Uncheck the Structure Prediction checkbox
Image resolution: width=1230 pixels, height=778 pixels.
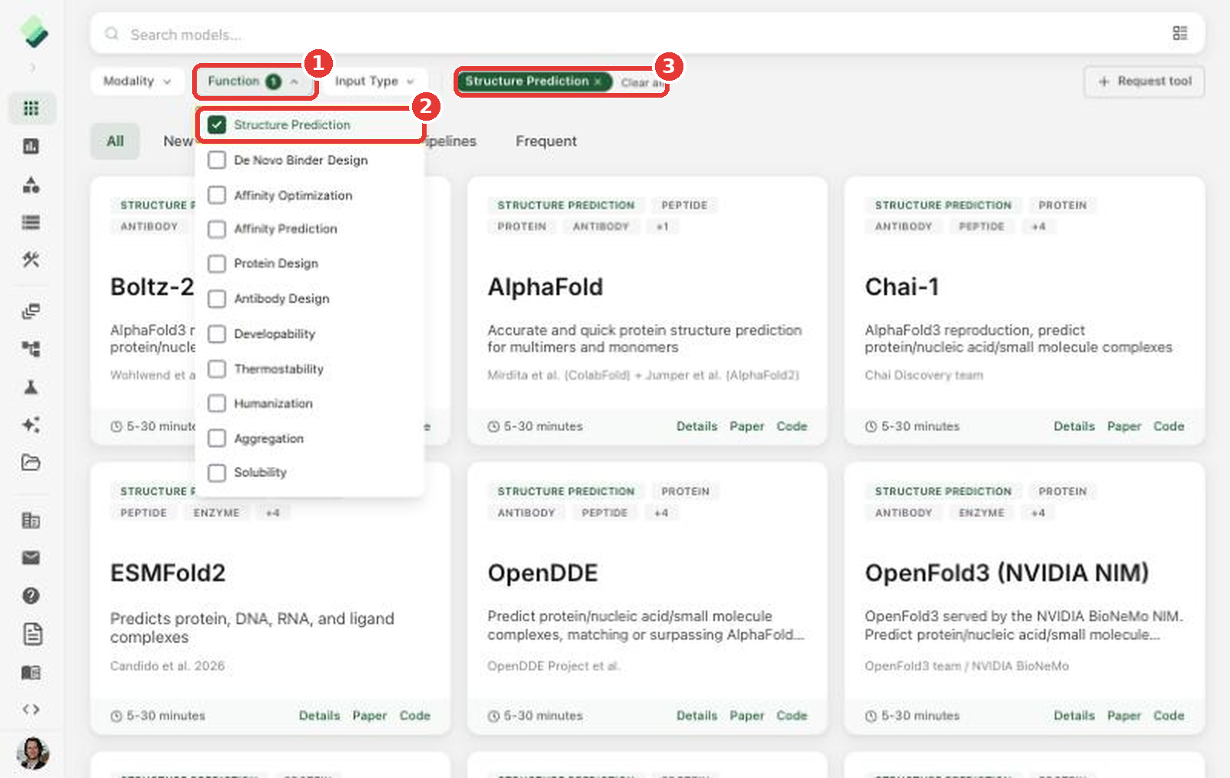pos(218,125)
